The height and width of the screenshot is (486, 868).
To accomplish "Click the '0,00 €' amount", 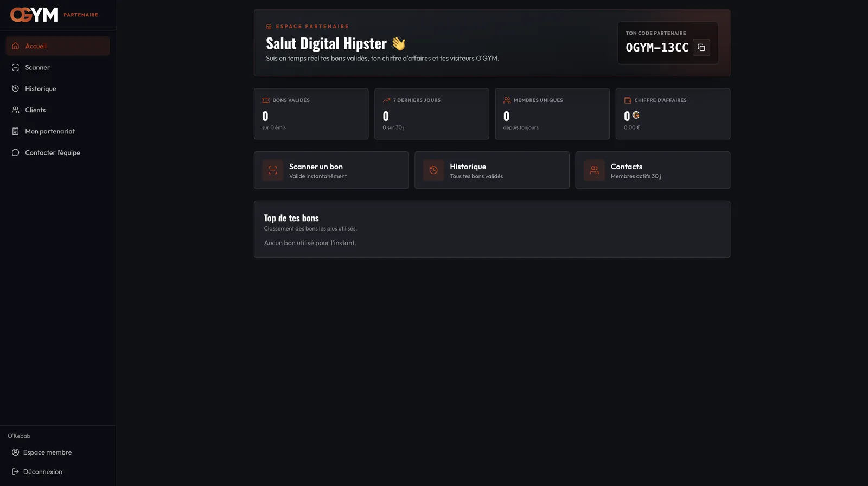I will 632,127.
